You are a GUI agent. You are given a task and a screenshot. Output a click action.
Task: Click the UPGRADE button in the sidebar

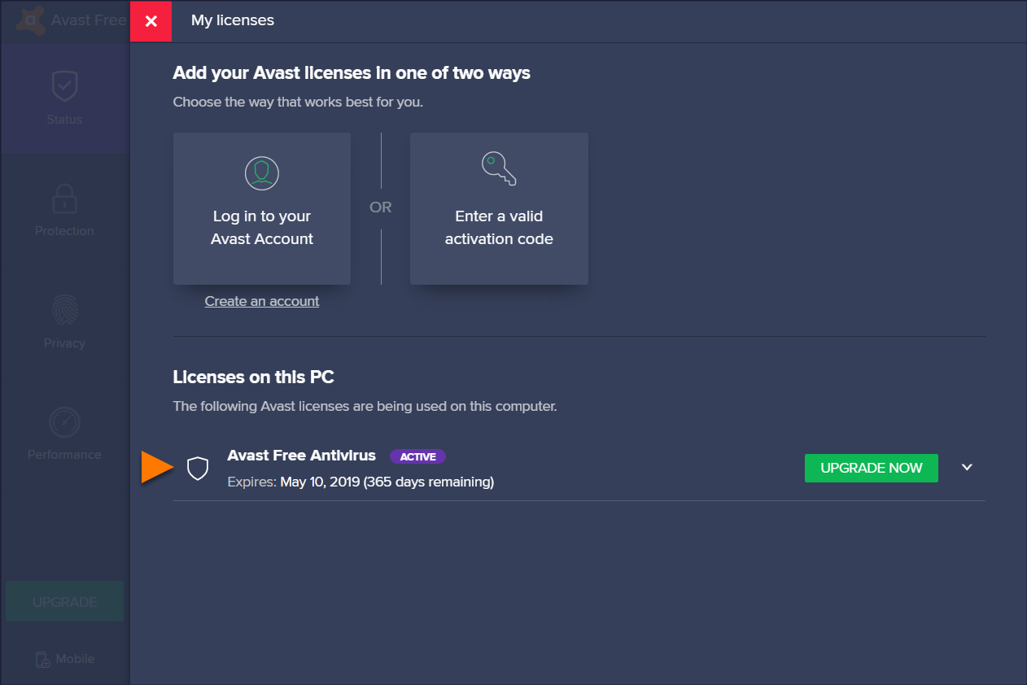[64, 602]
